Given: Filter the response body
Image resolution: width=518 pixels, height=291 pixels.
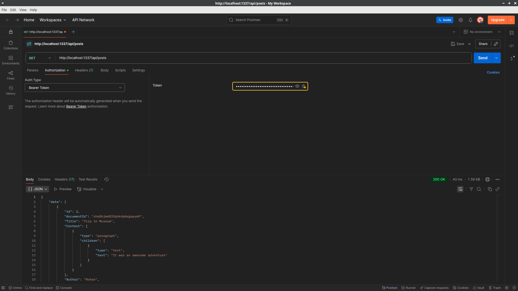Looking at the screenshot, I should coord(471,189).
